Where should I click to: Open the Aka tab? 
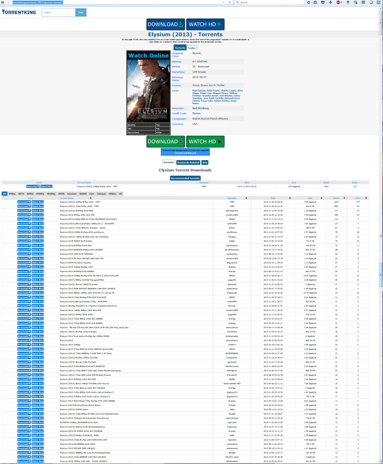click(205, 162)
